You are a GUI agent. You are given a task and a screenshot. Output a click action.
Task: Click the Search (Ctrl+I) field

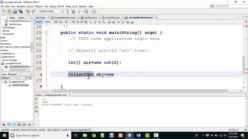(231, 6)
